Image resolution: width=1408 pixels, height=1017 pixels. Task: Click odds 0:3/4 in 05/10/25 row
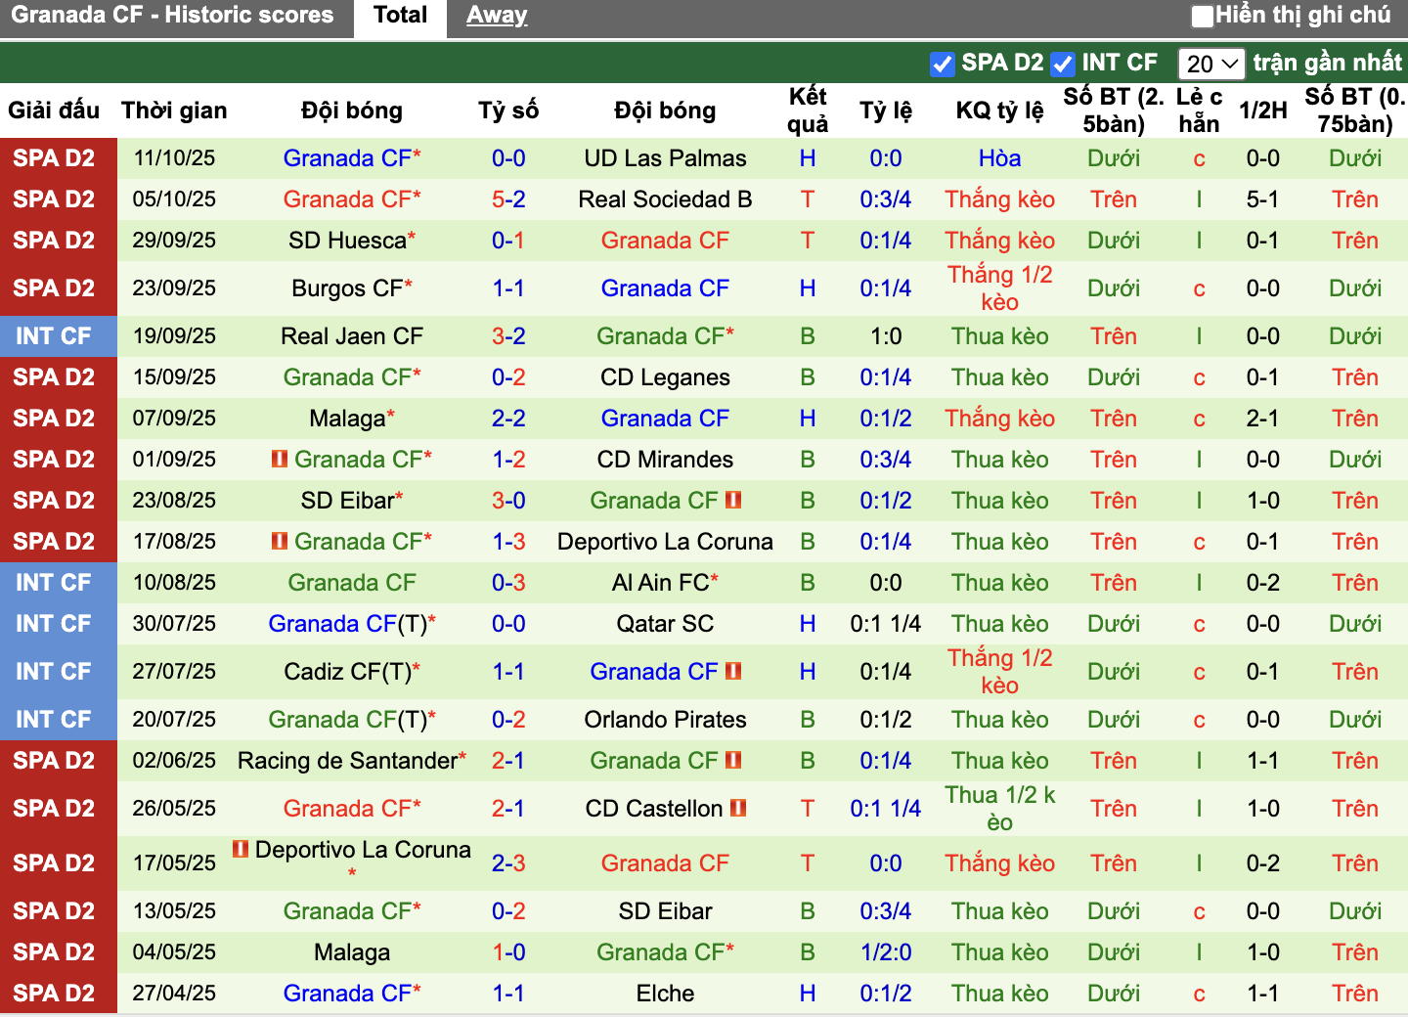[886, 199]
